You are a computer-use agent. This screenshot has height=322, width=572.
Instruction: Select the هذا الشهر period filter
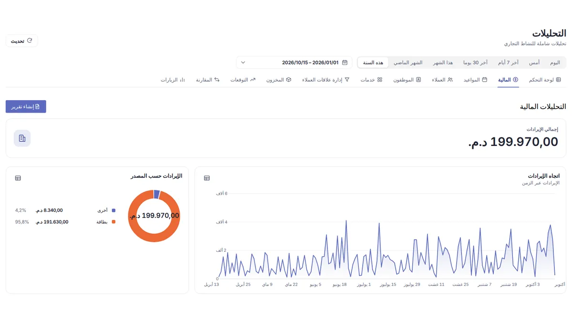(443, 62)
